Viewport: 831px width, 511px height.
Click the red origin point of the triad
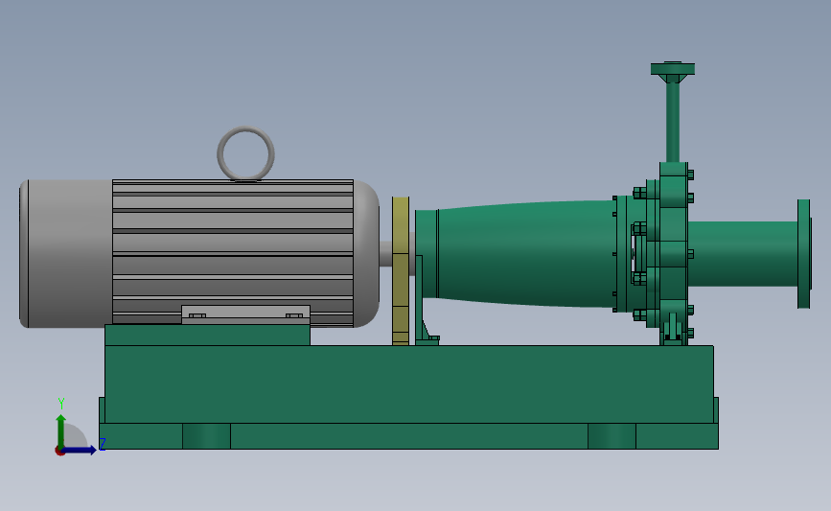click(x=59, y=452)
